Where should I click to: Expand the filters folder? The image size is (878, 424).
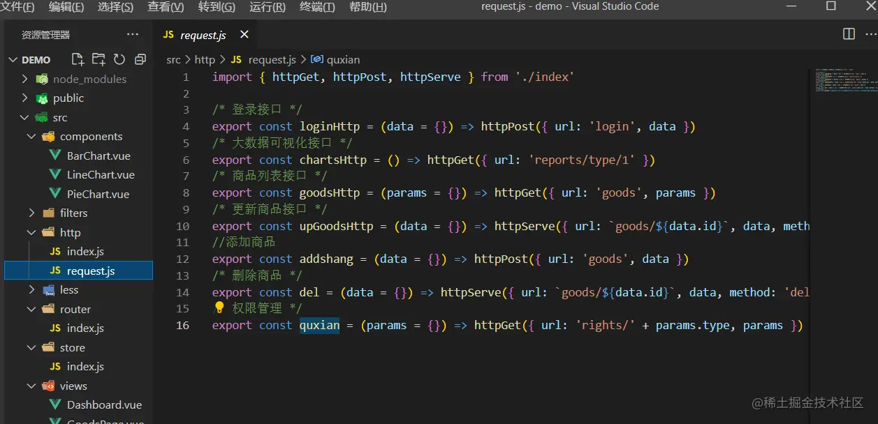[x=31, y=213]
